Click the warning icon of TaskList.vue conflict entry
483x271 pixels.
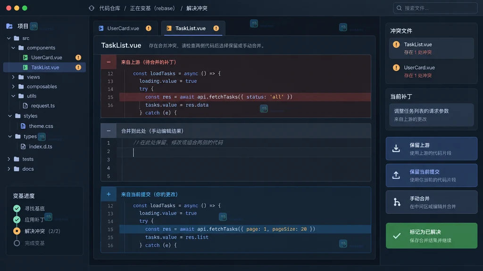396,45
